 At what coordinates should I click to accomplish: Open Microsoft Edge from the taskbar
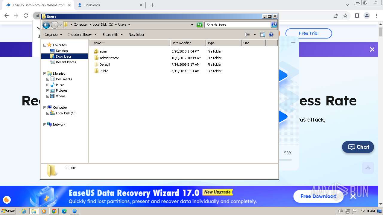(x=64, y=211)
